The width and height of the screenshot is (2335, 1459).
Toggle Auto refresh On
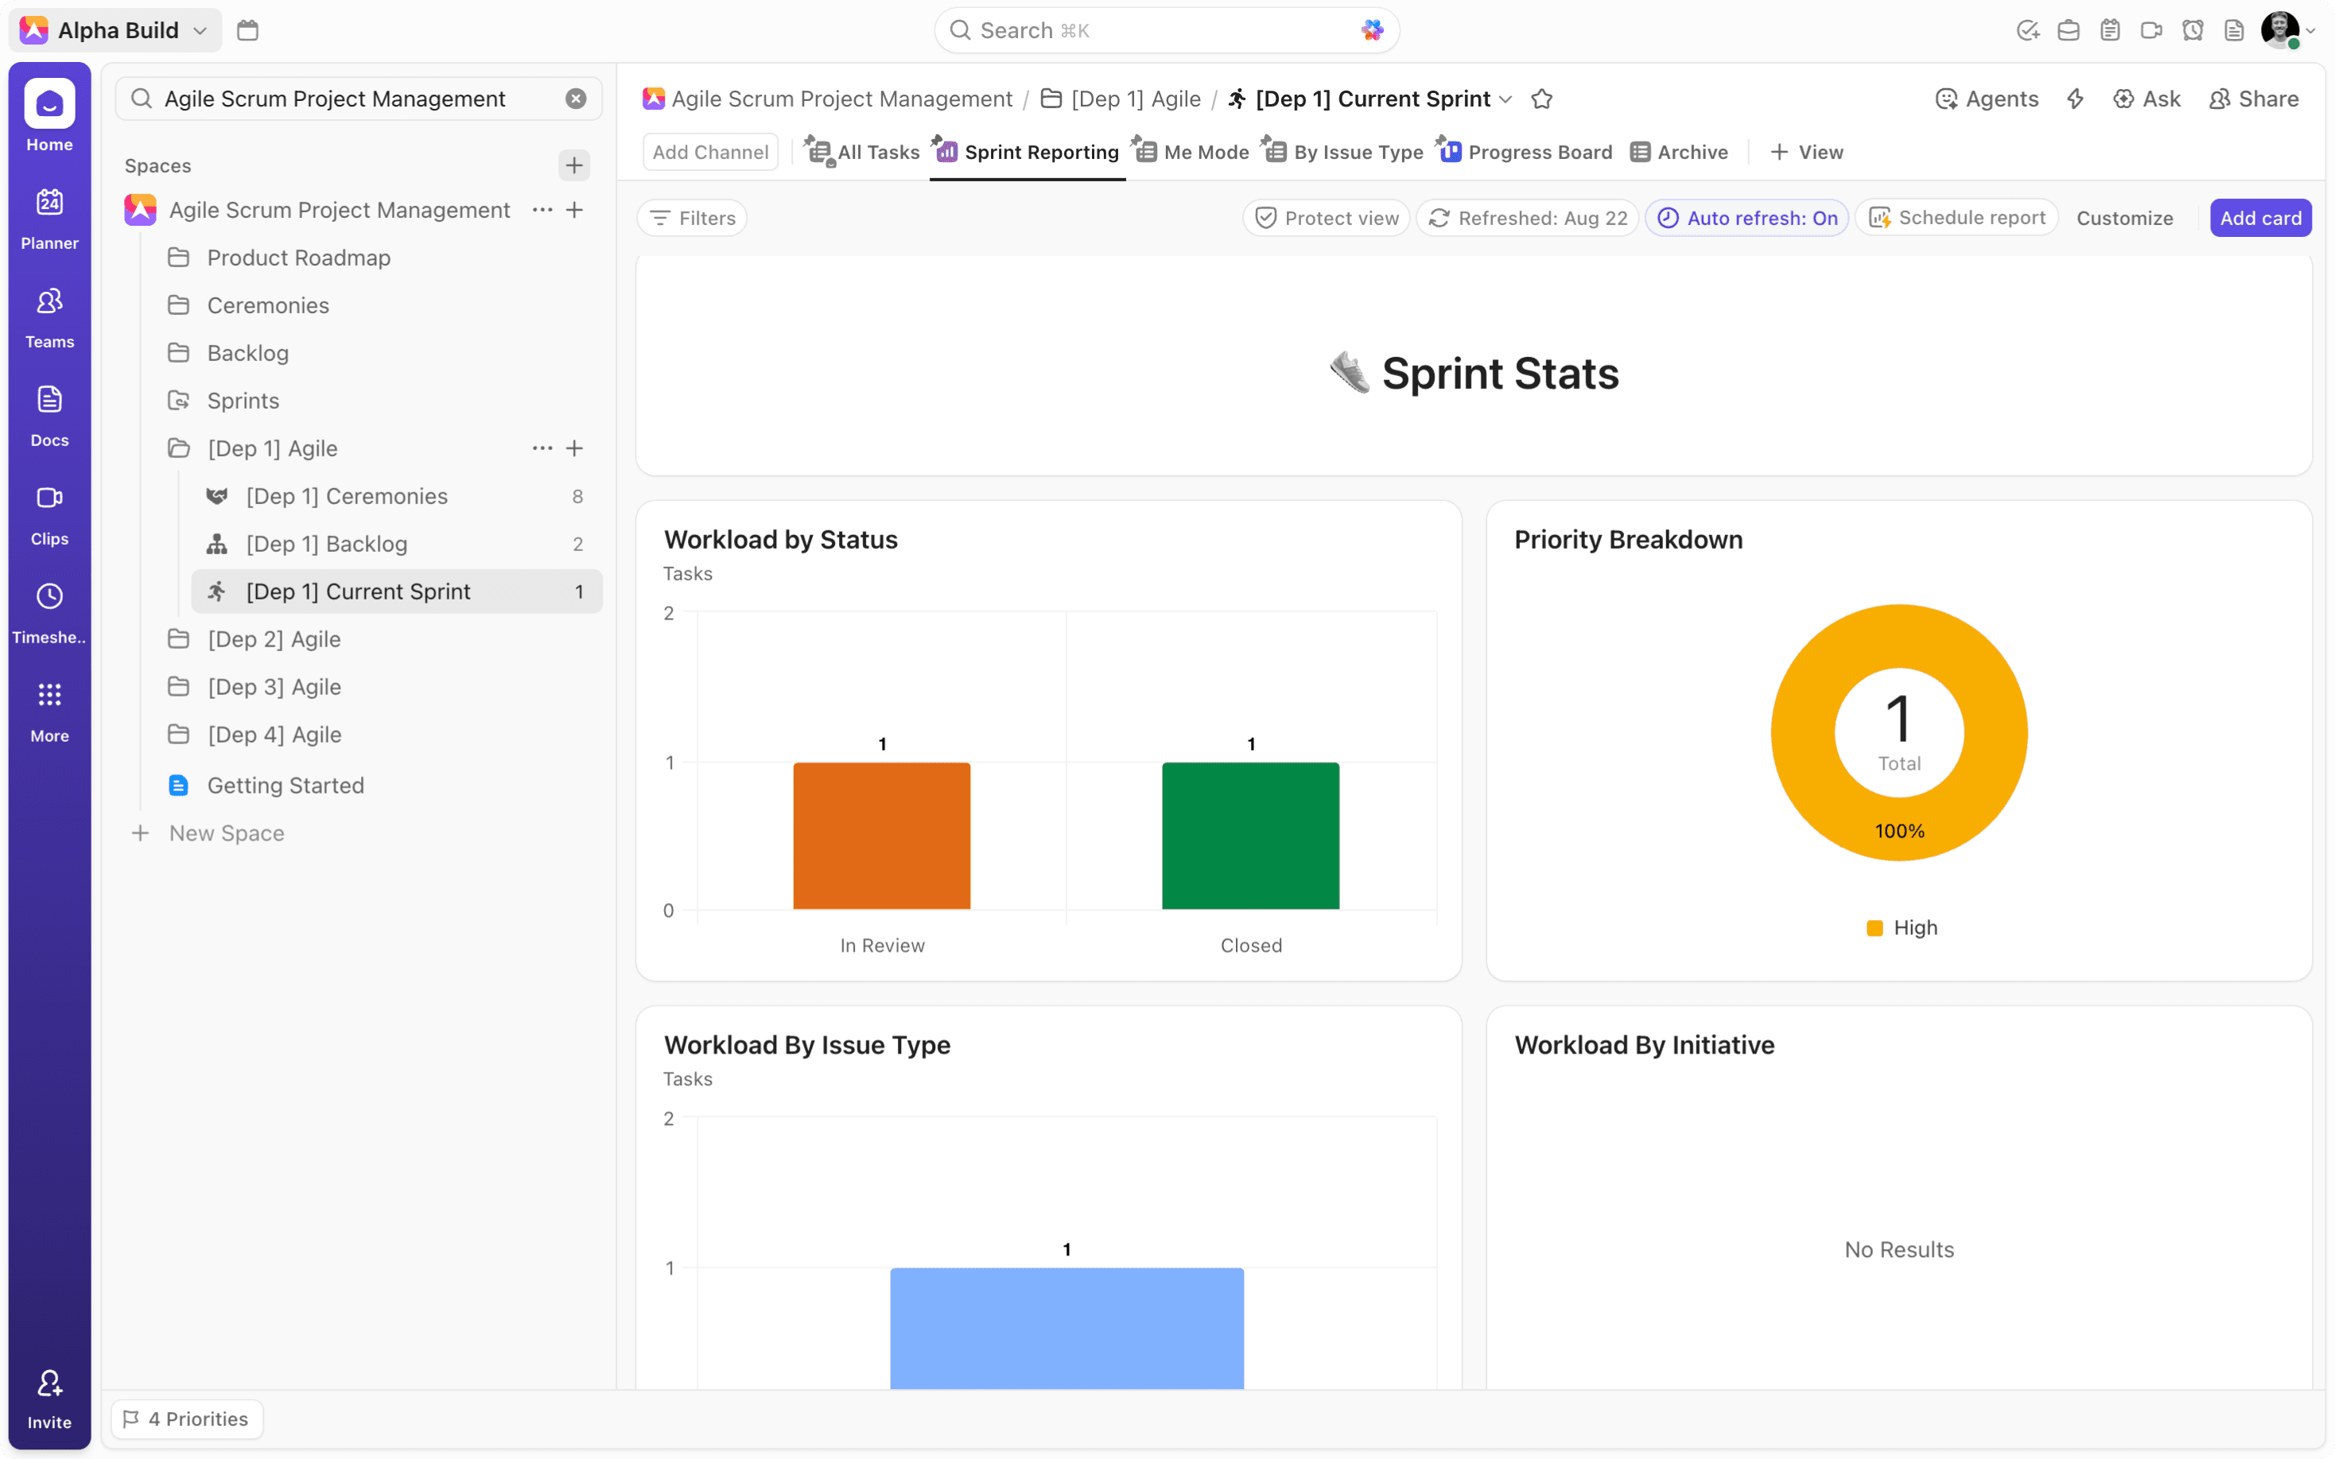[x=1747, y=218]
